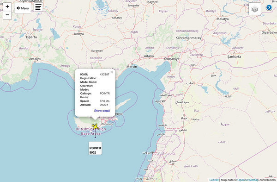The height and width of the screenshot is (182, 277).
Task: Zoom in the map with plus button
Action: [7, 6]
